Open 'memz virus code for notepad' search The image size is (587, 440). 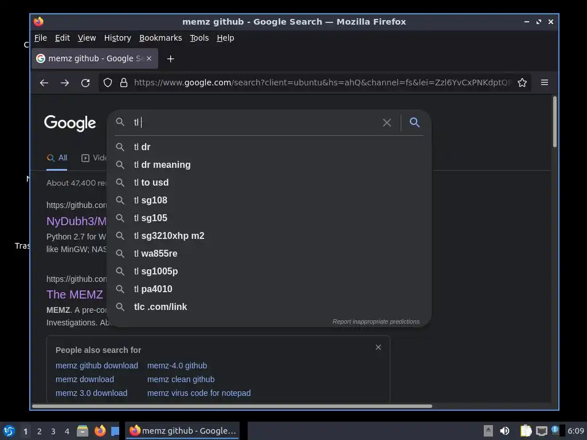tap(199, 393)
